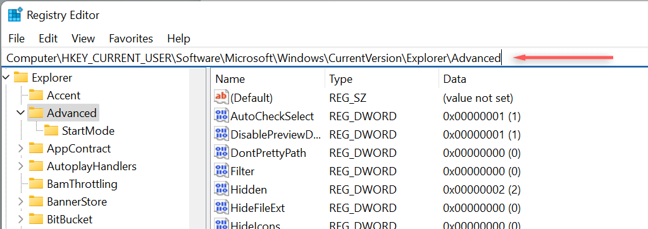Click the tree pane vertical scrollbar

(x=197, y=149)
